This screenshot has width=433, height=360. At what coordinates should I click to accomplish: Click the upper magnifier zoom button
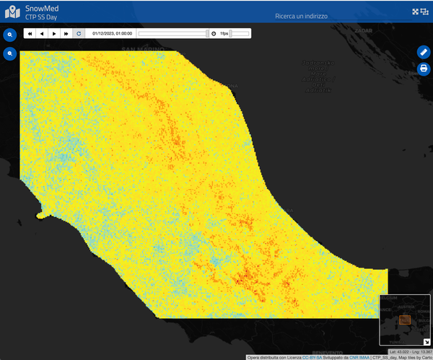[x=11, y=35]
